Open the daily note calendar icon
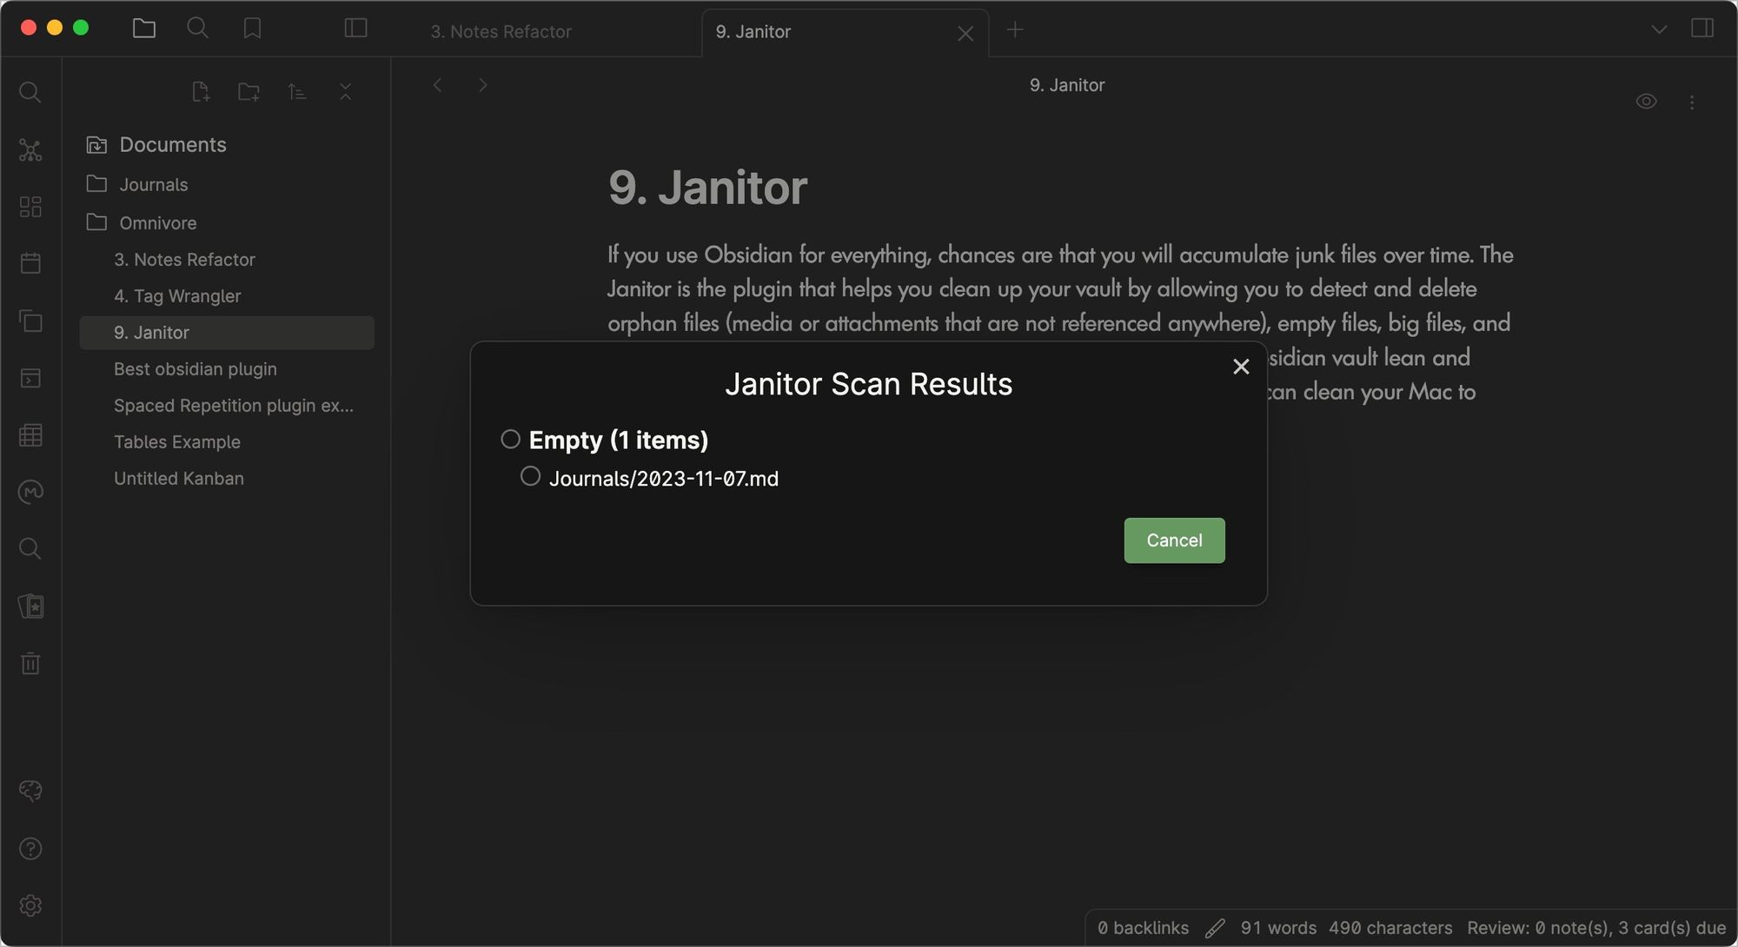Viewport: 1738px width, 947px height. [30, 262]
